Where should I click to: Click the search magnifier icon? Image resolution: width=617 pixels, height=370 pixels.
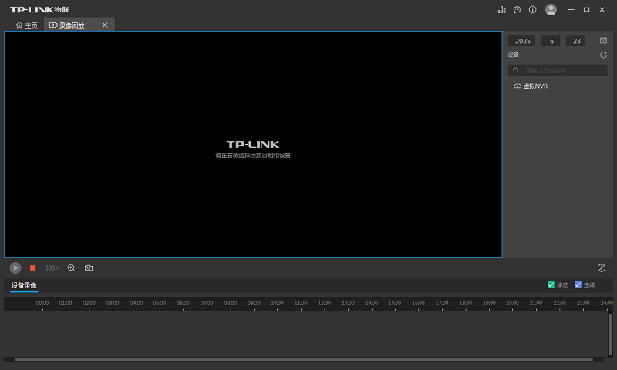coord(516,70)
